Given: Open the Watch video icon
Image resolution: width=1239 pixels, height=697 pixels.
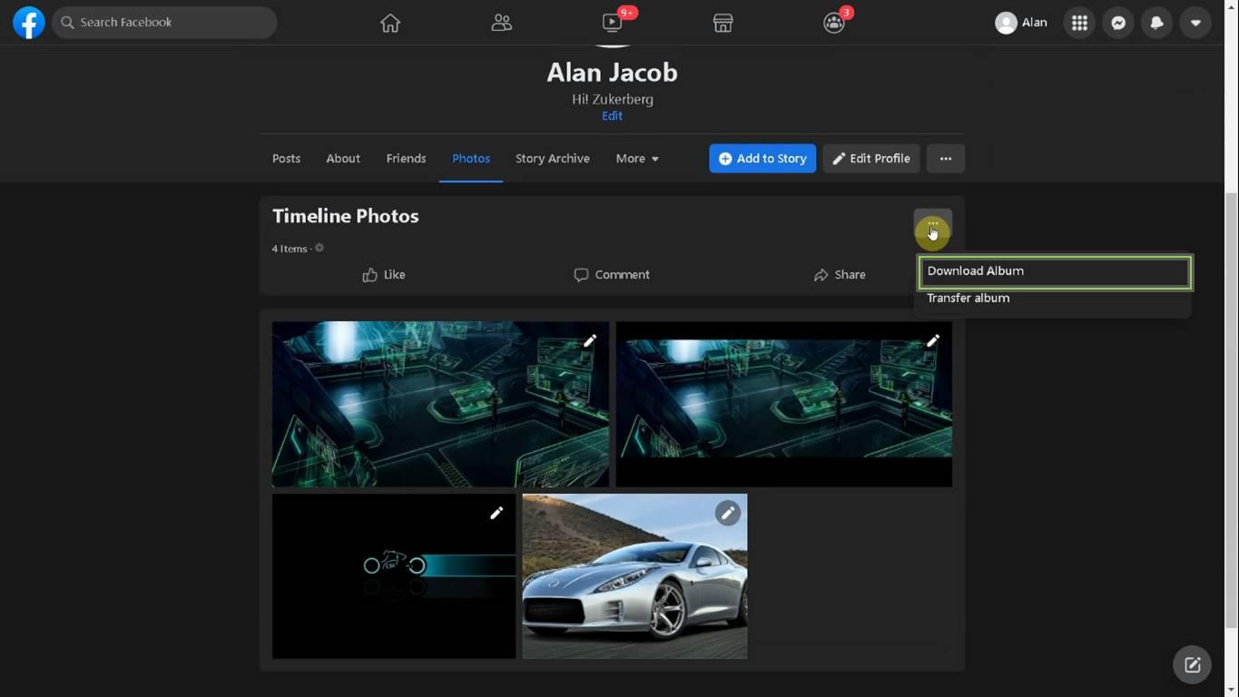Looking at the screenshot, I should pyautogui.click(x=613, y=23).
